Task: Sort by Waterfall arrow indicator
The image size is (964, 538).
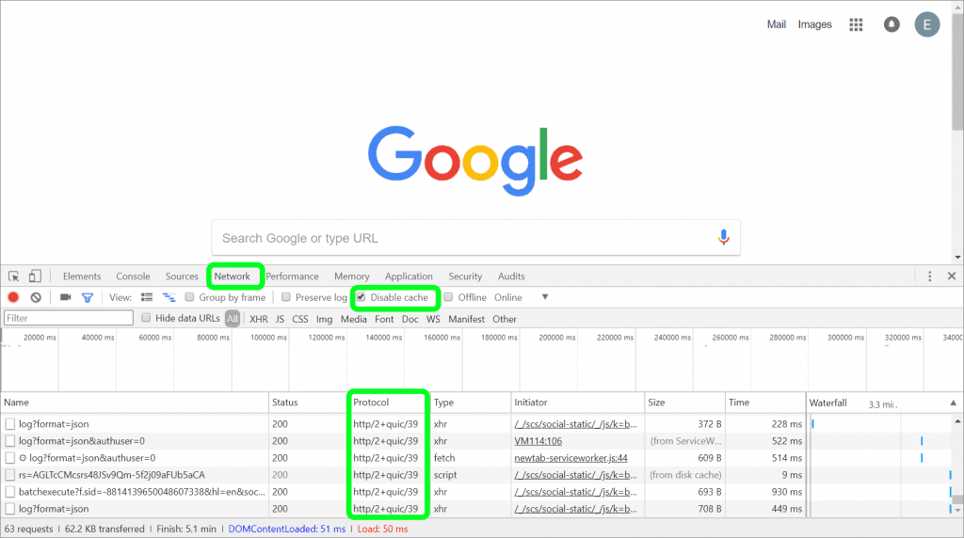Action: pyautogui.click(x=953, y=403)
